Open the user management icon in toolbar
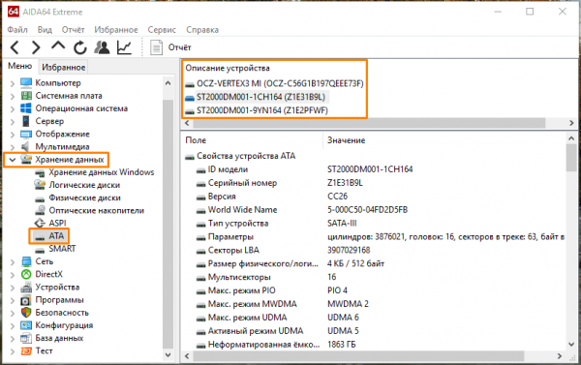The width and height of the screenshot is (581, 365). 102,47
